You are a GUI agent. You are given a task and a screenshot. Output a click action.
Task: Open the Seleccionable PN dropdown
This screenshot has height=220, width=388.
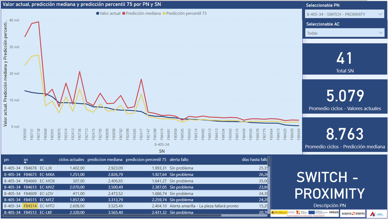[344, 14]
